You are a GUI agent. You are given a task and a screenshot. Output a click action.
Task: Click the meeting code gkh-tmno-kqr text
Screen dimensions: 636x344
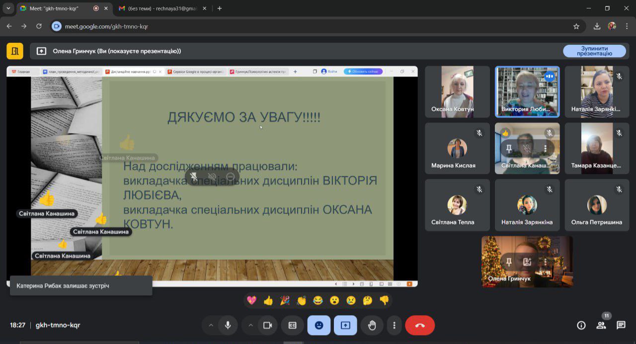pyautogui.click(x=58, y=325)
